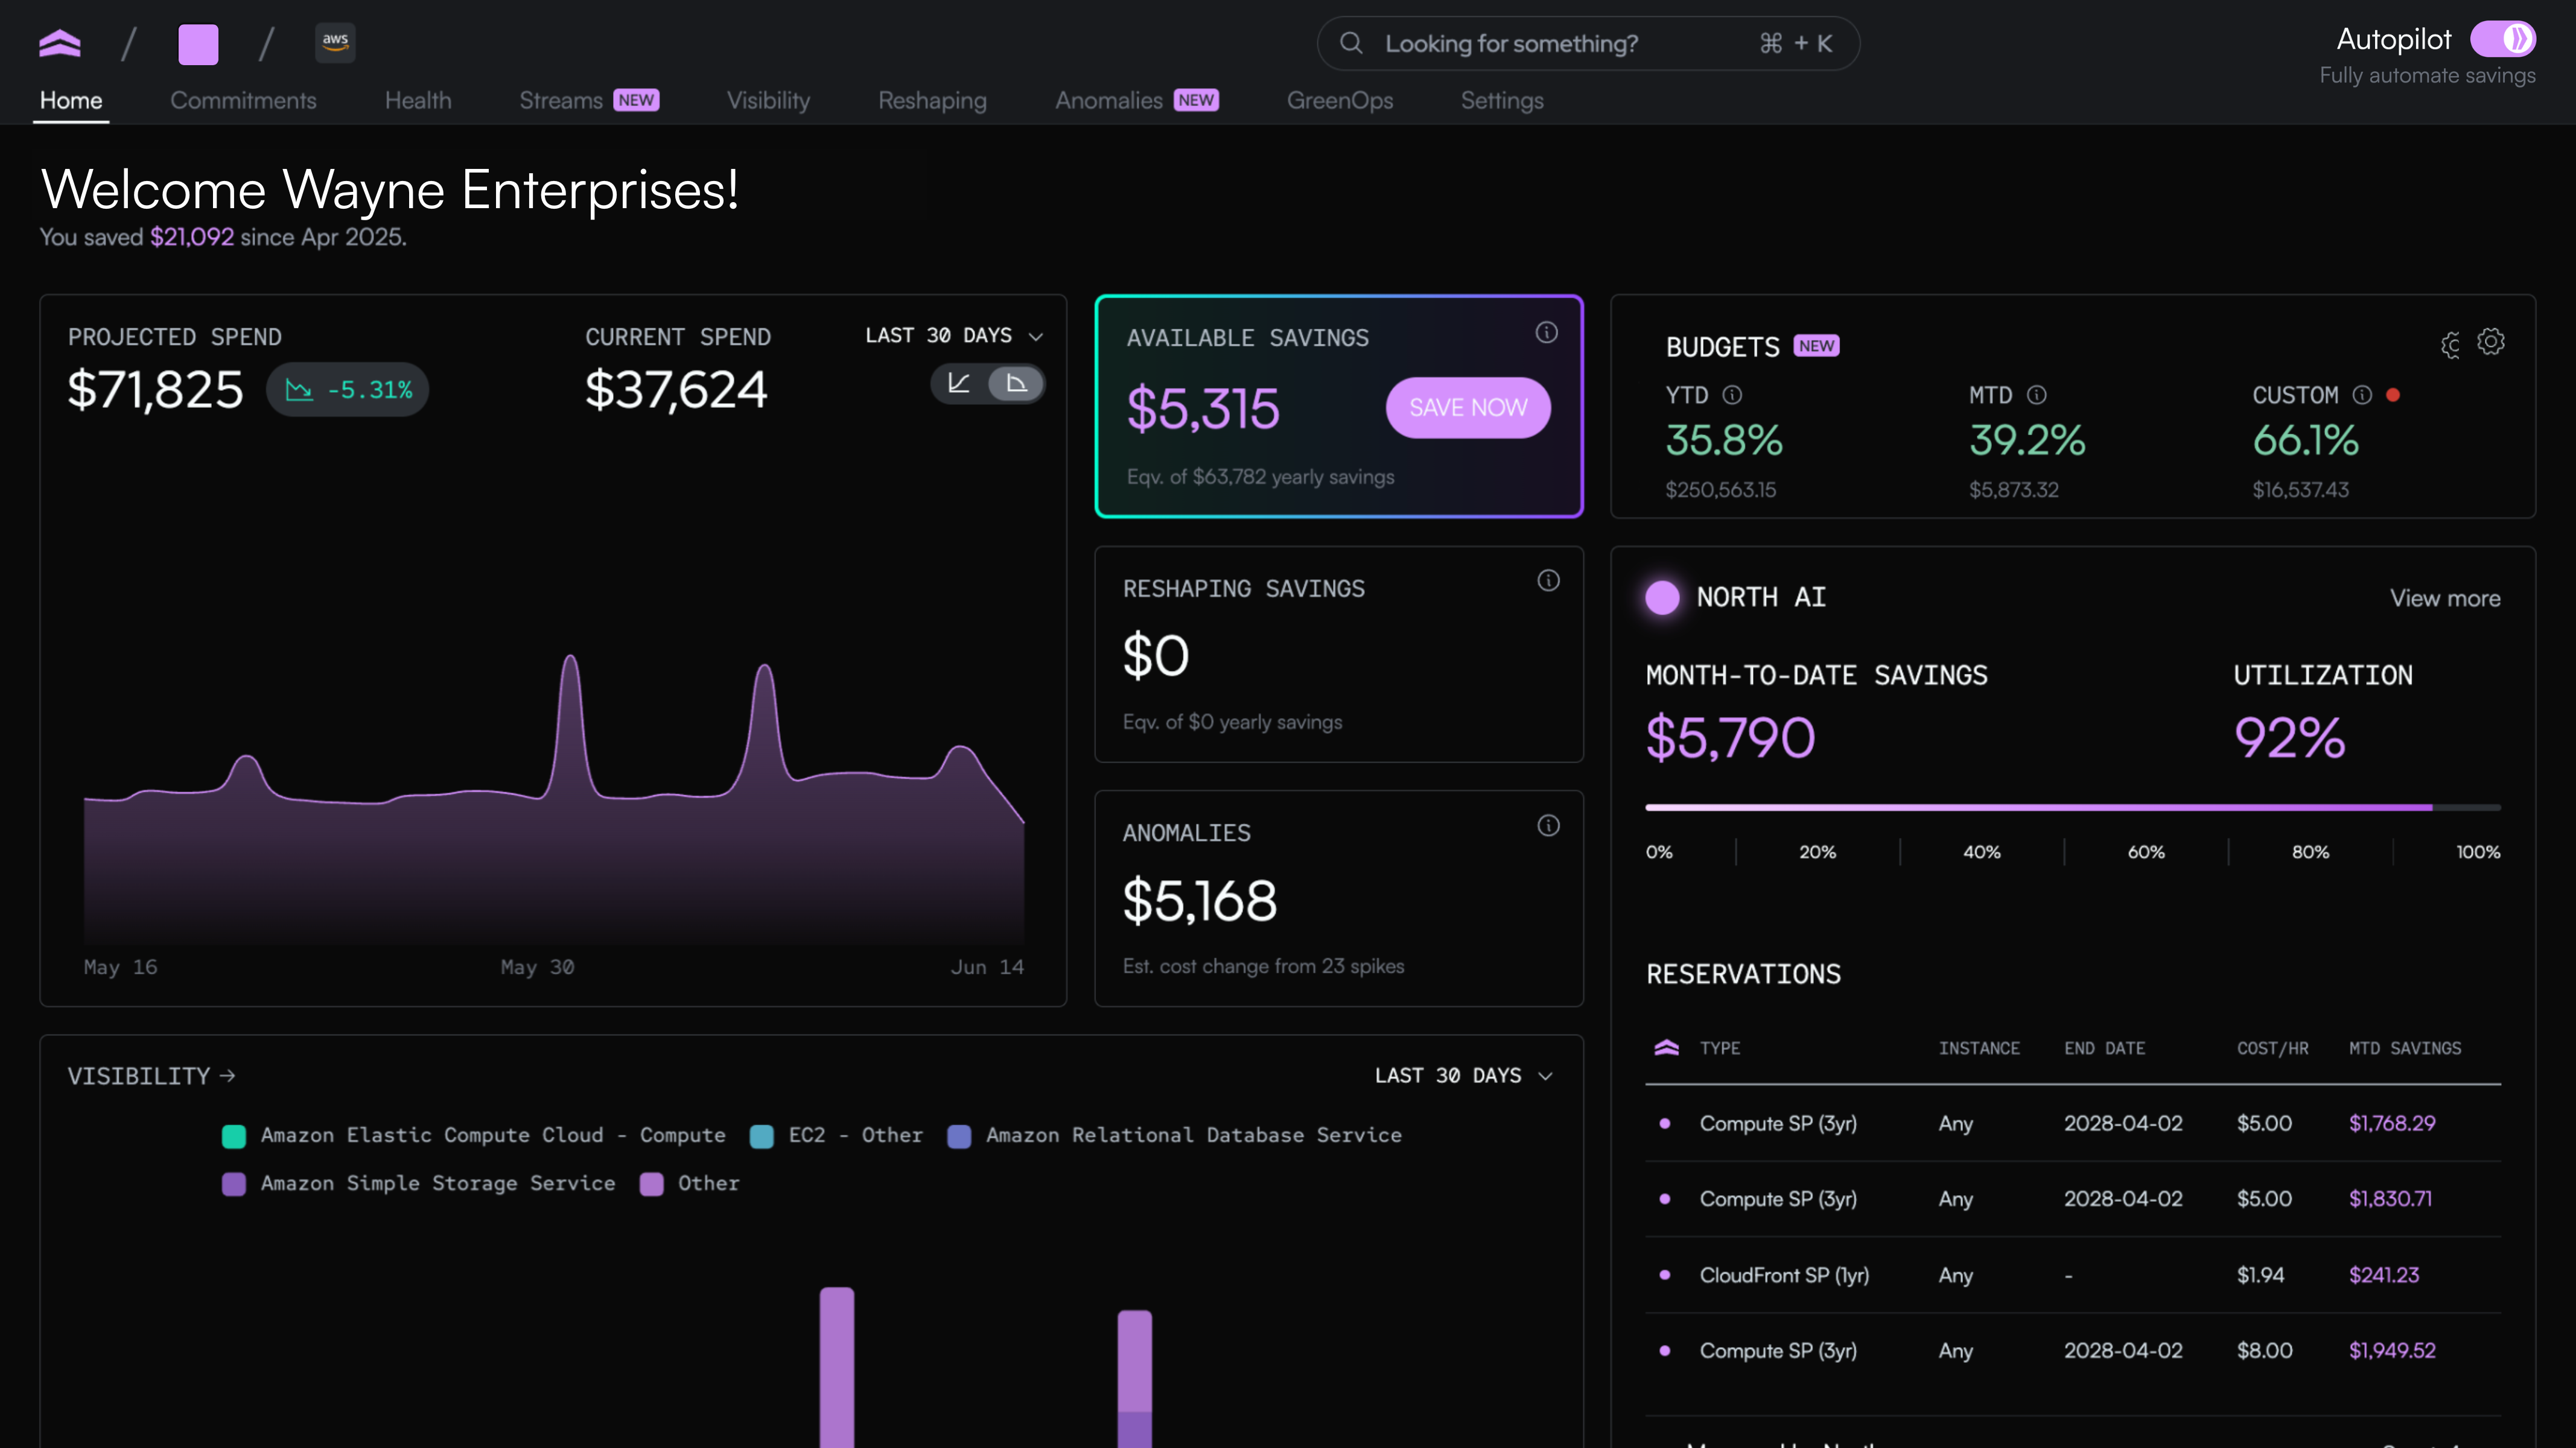Open spend chart Last 30 Days dropdown

click(x=955, y=336)
